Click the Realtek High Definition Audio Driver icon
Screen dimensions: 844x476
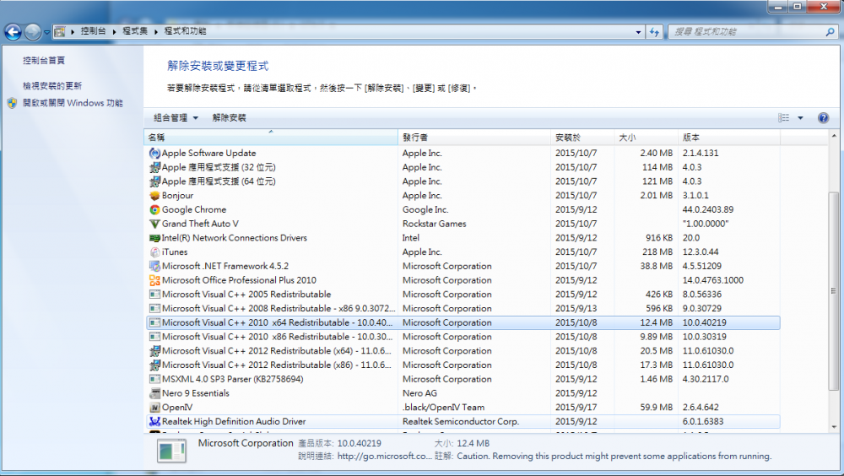154,421
